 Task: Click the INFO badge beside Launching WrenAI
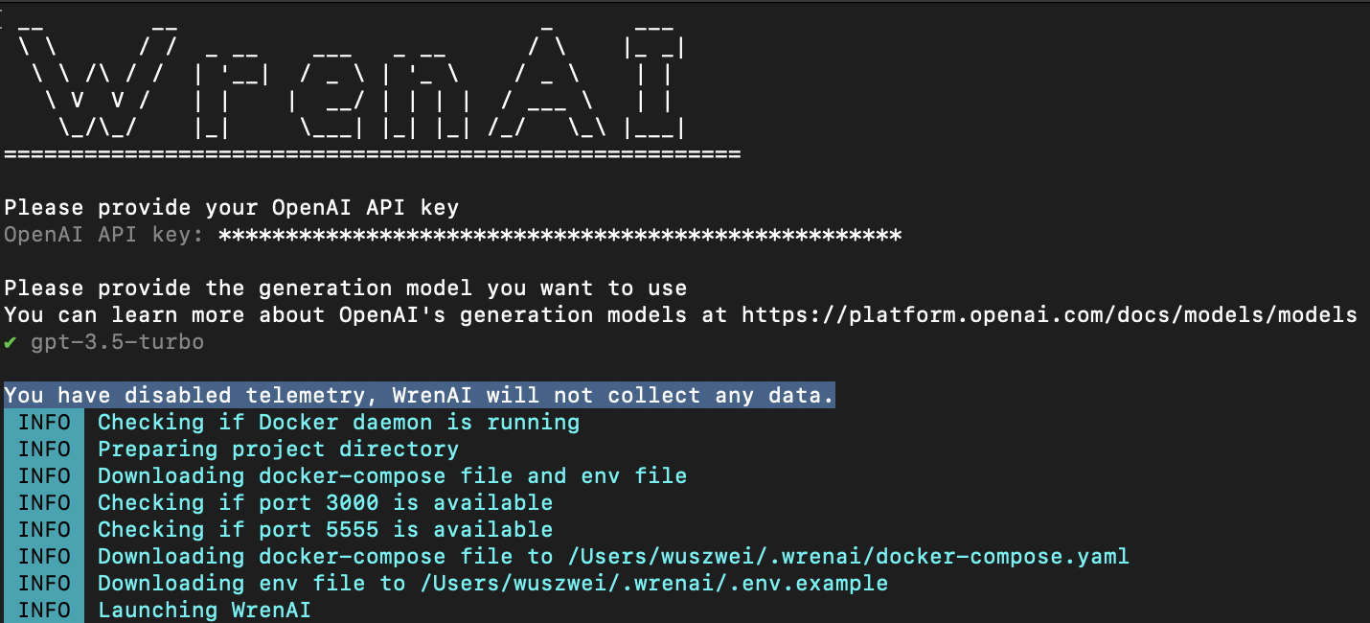click(44, 611)
